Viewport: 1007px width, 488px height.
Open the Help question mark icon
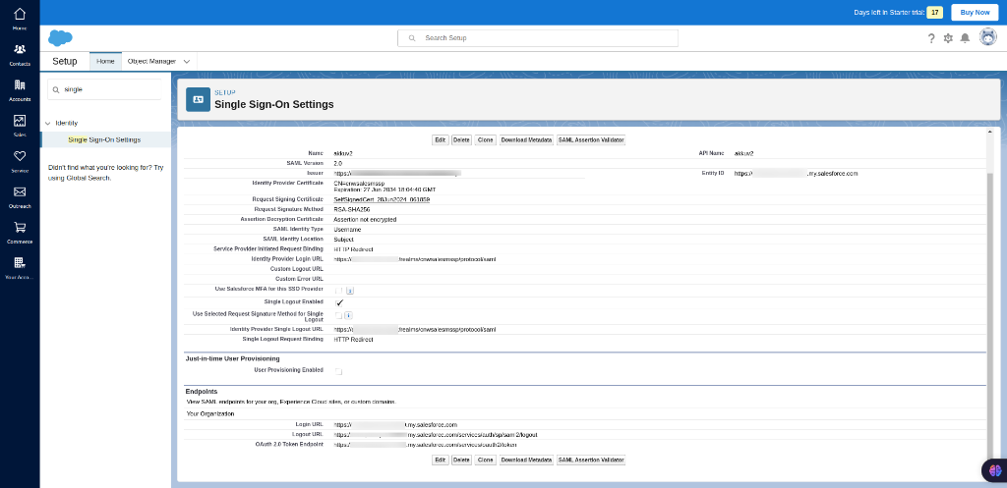pos(931,38)
